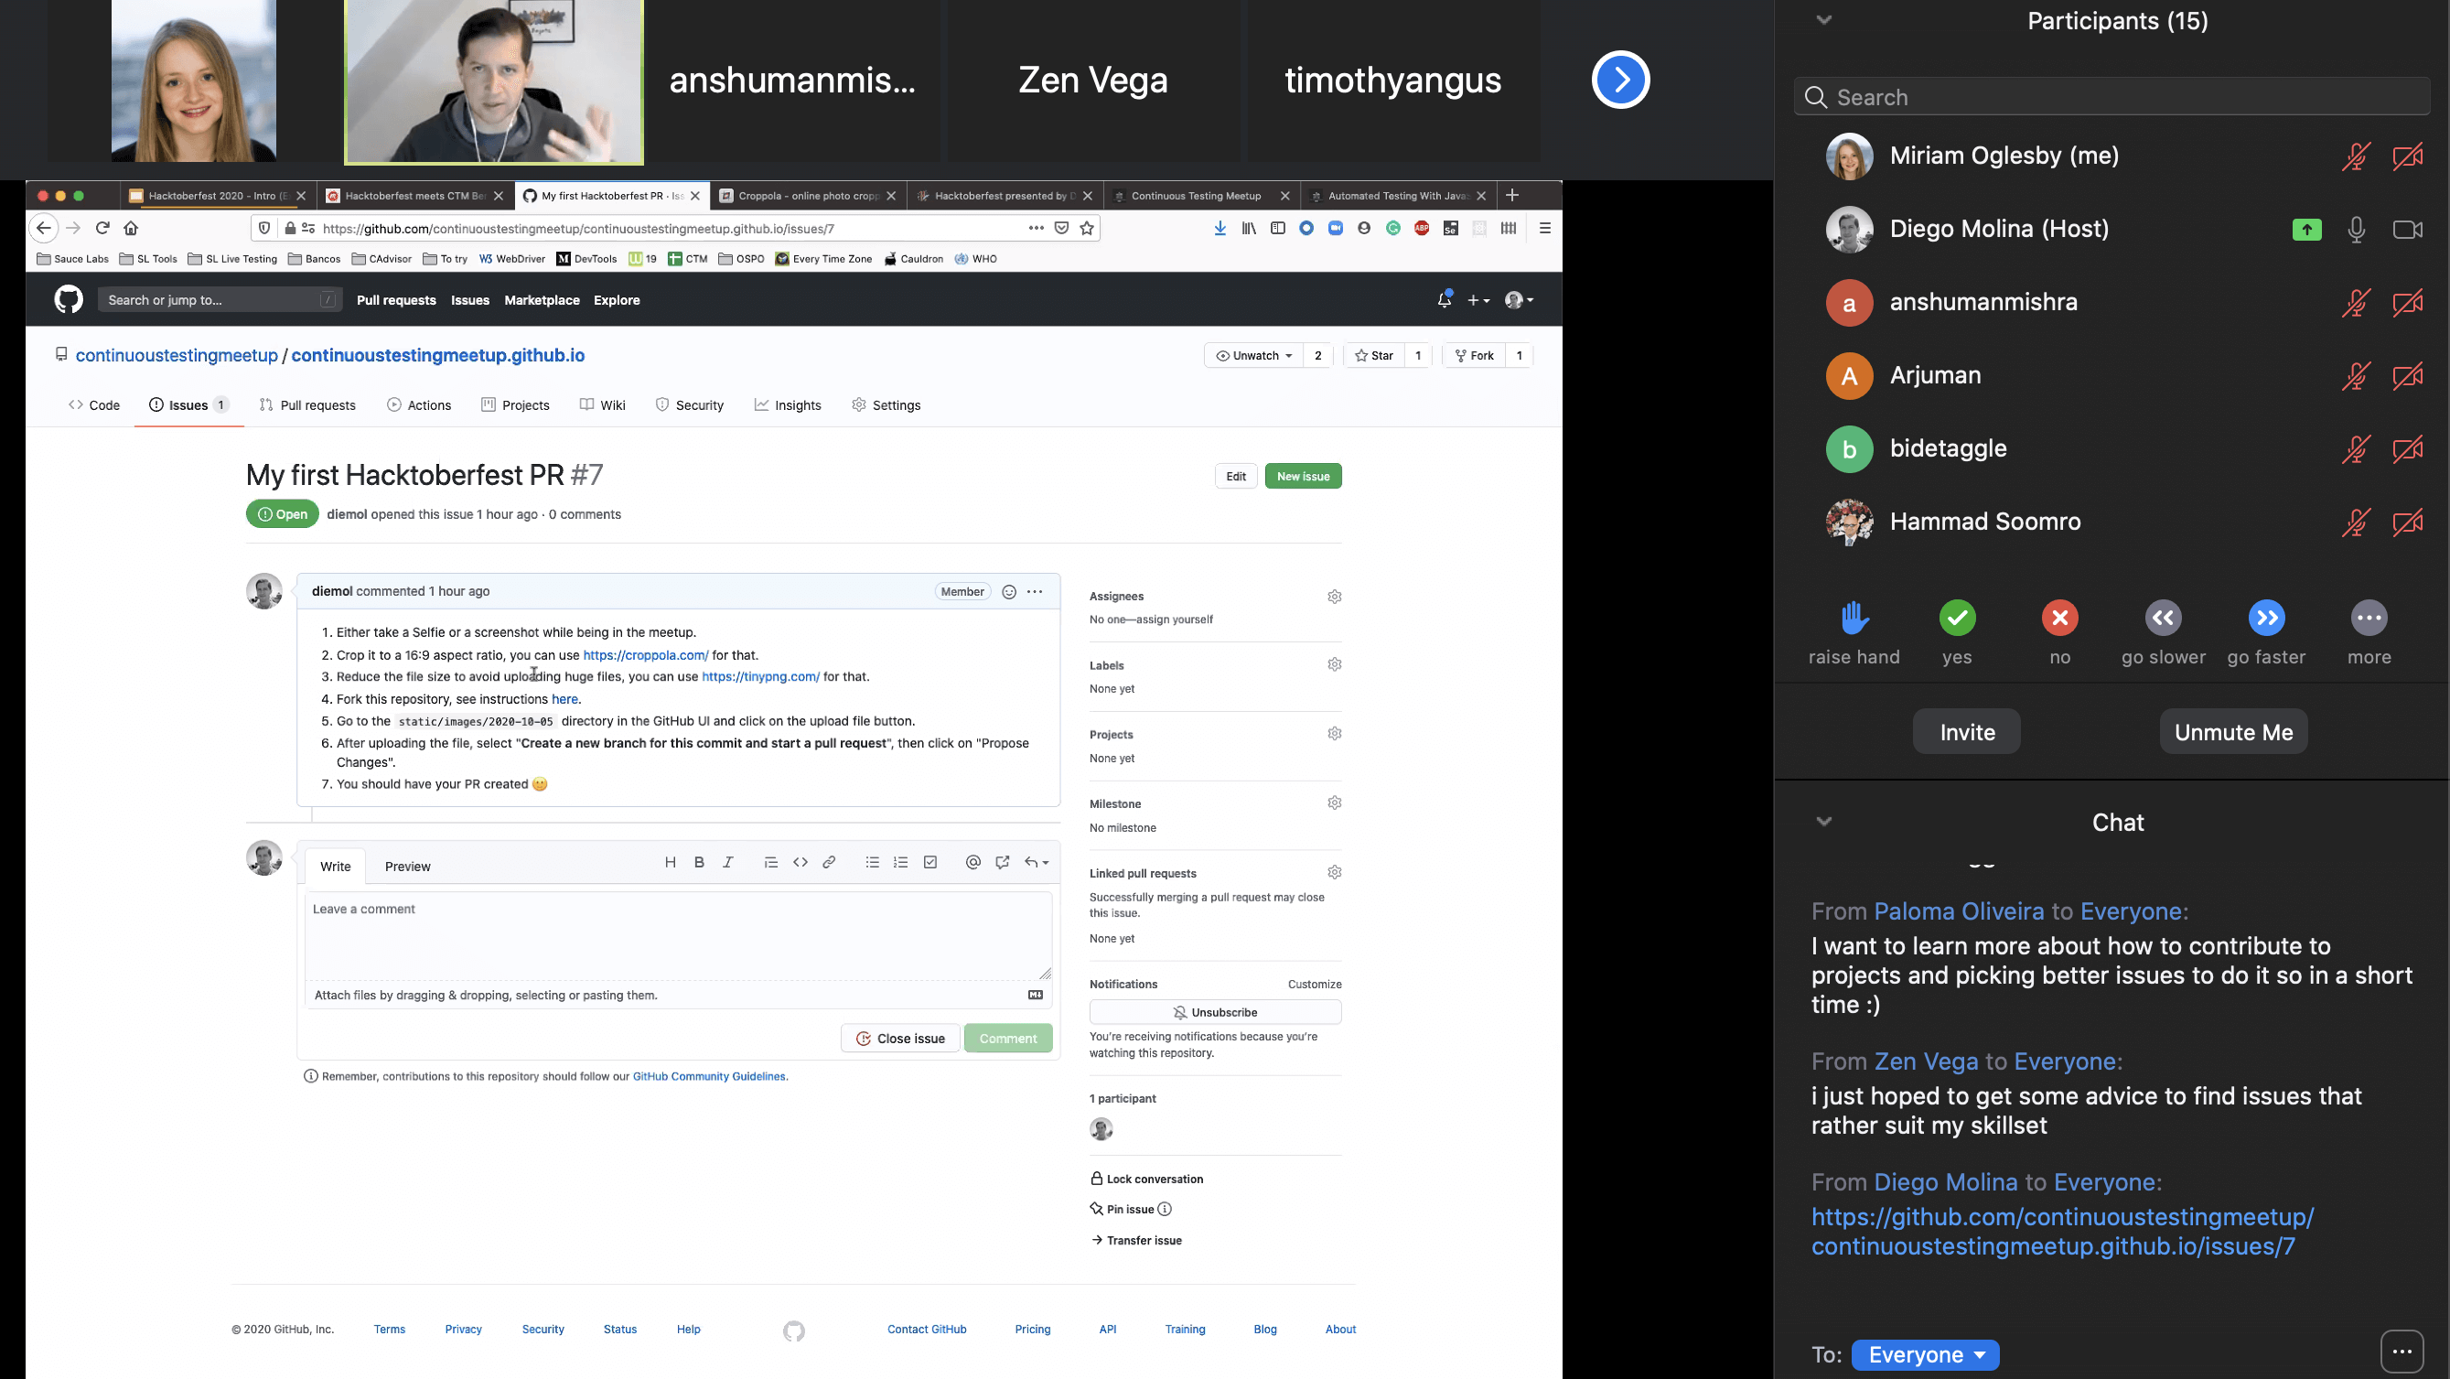Add a bulleted list in editor

871,862
